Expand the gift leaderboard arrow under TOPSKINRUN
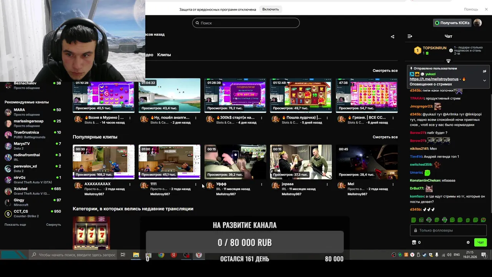492x277 pixels. point(448,61)
